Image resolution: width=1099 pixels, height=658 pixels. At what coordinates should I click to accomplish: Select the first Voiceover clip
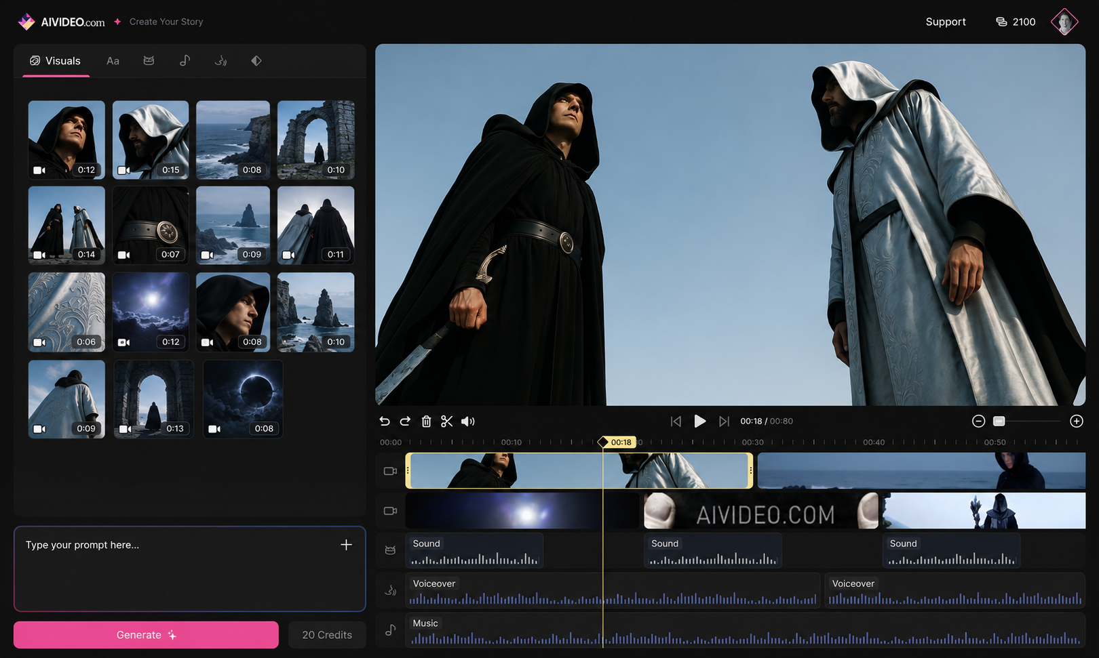[x=613, y=590]
